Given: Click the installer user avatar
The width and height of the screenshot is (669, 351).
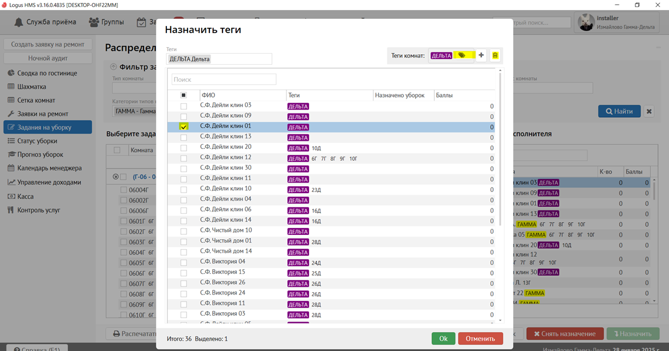Looking at the screenshot, I should (x=586, y=22).
